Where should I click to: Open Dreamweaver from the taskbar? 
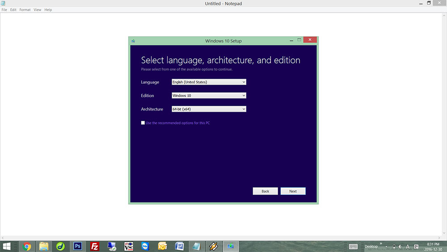pos(60,246)
